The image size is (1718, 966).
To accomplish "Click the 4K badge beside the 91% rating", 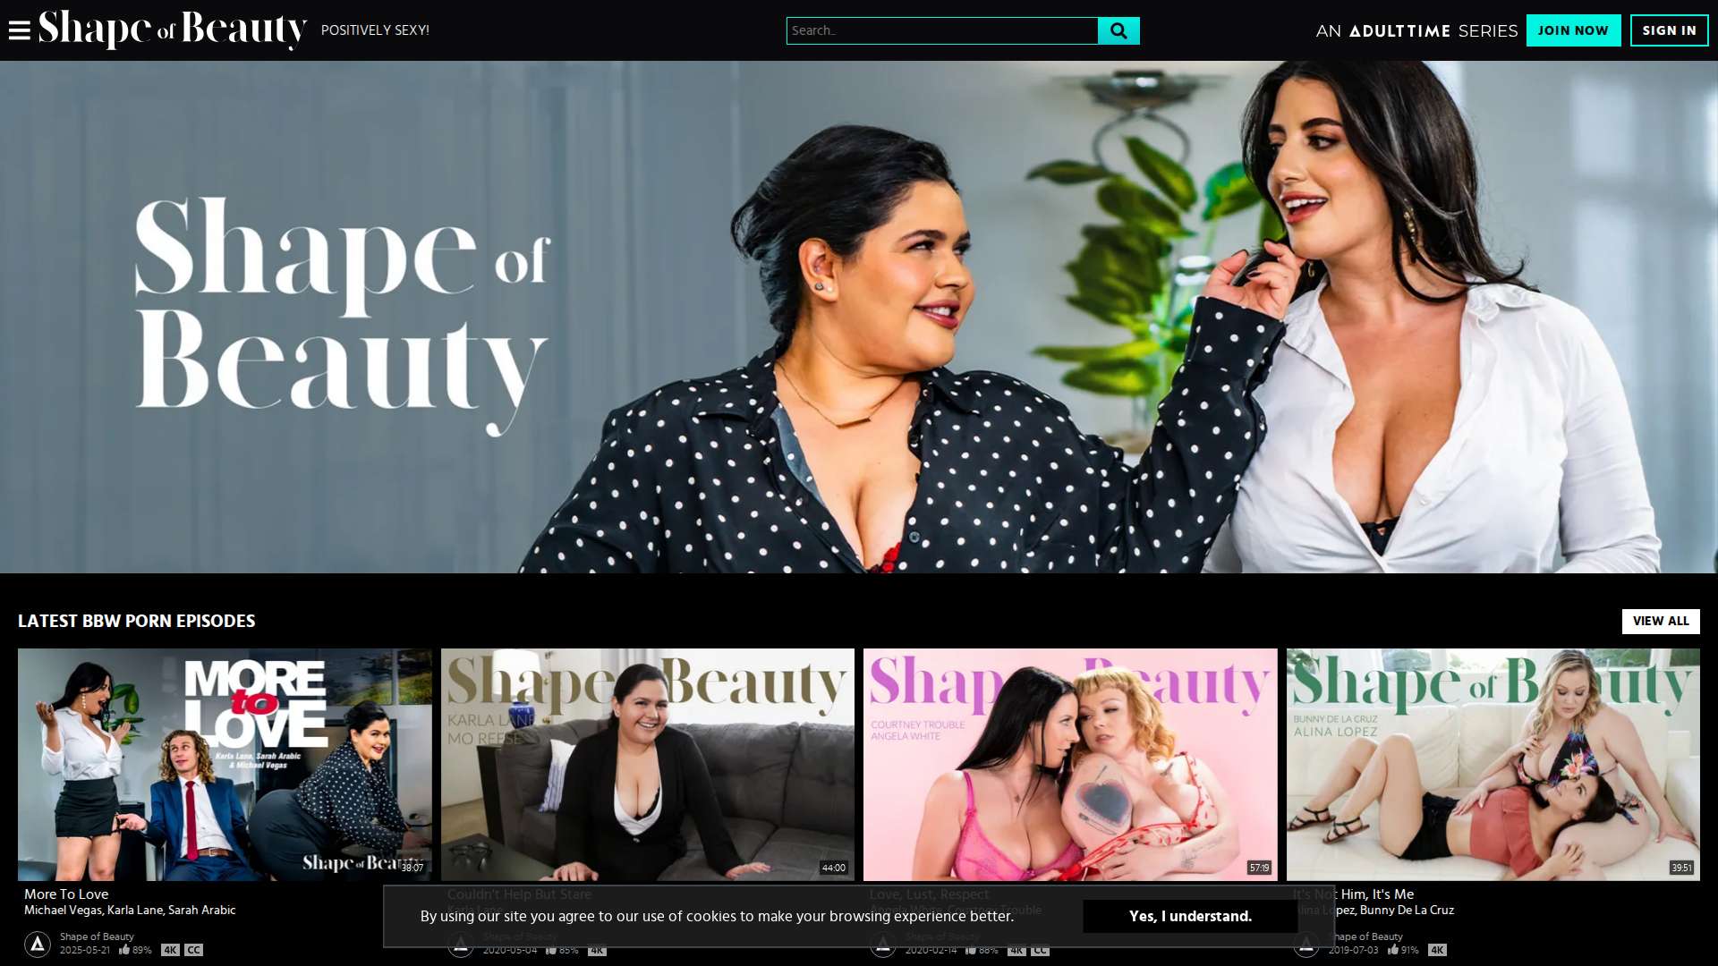I will [x=1437, y=950].
